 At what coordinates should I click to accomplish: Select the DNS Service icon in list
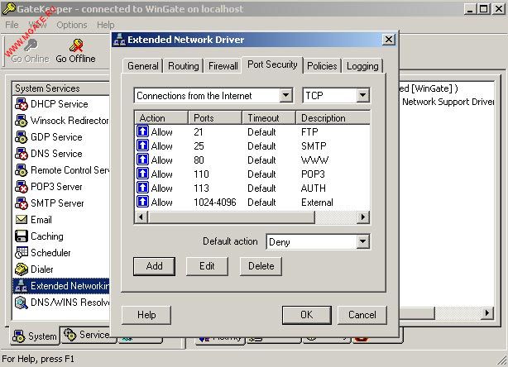[x=22, y=154]
